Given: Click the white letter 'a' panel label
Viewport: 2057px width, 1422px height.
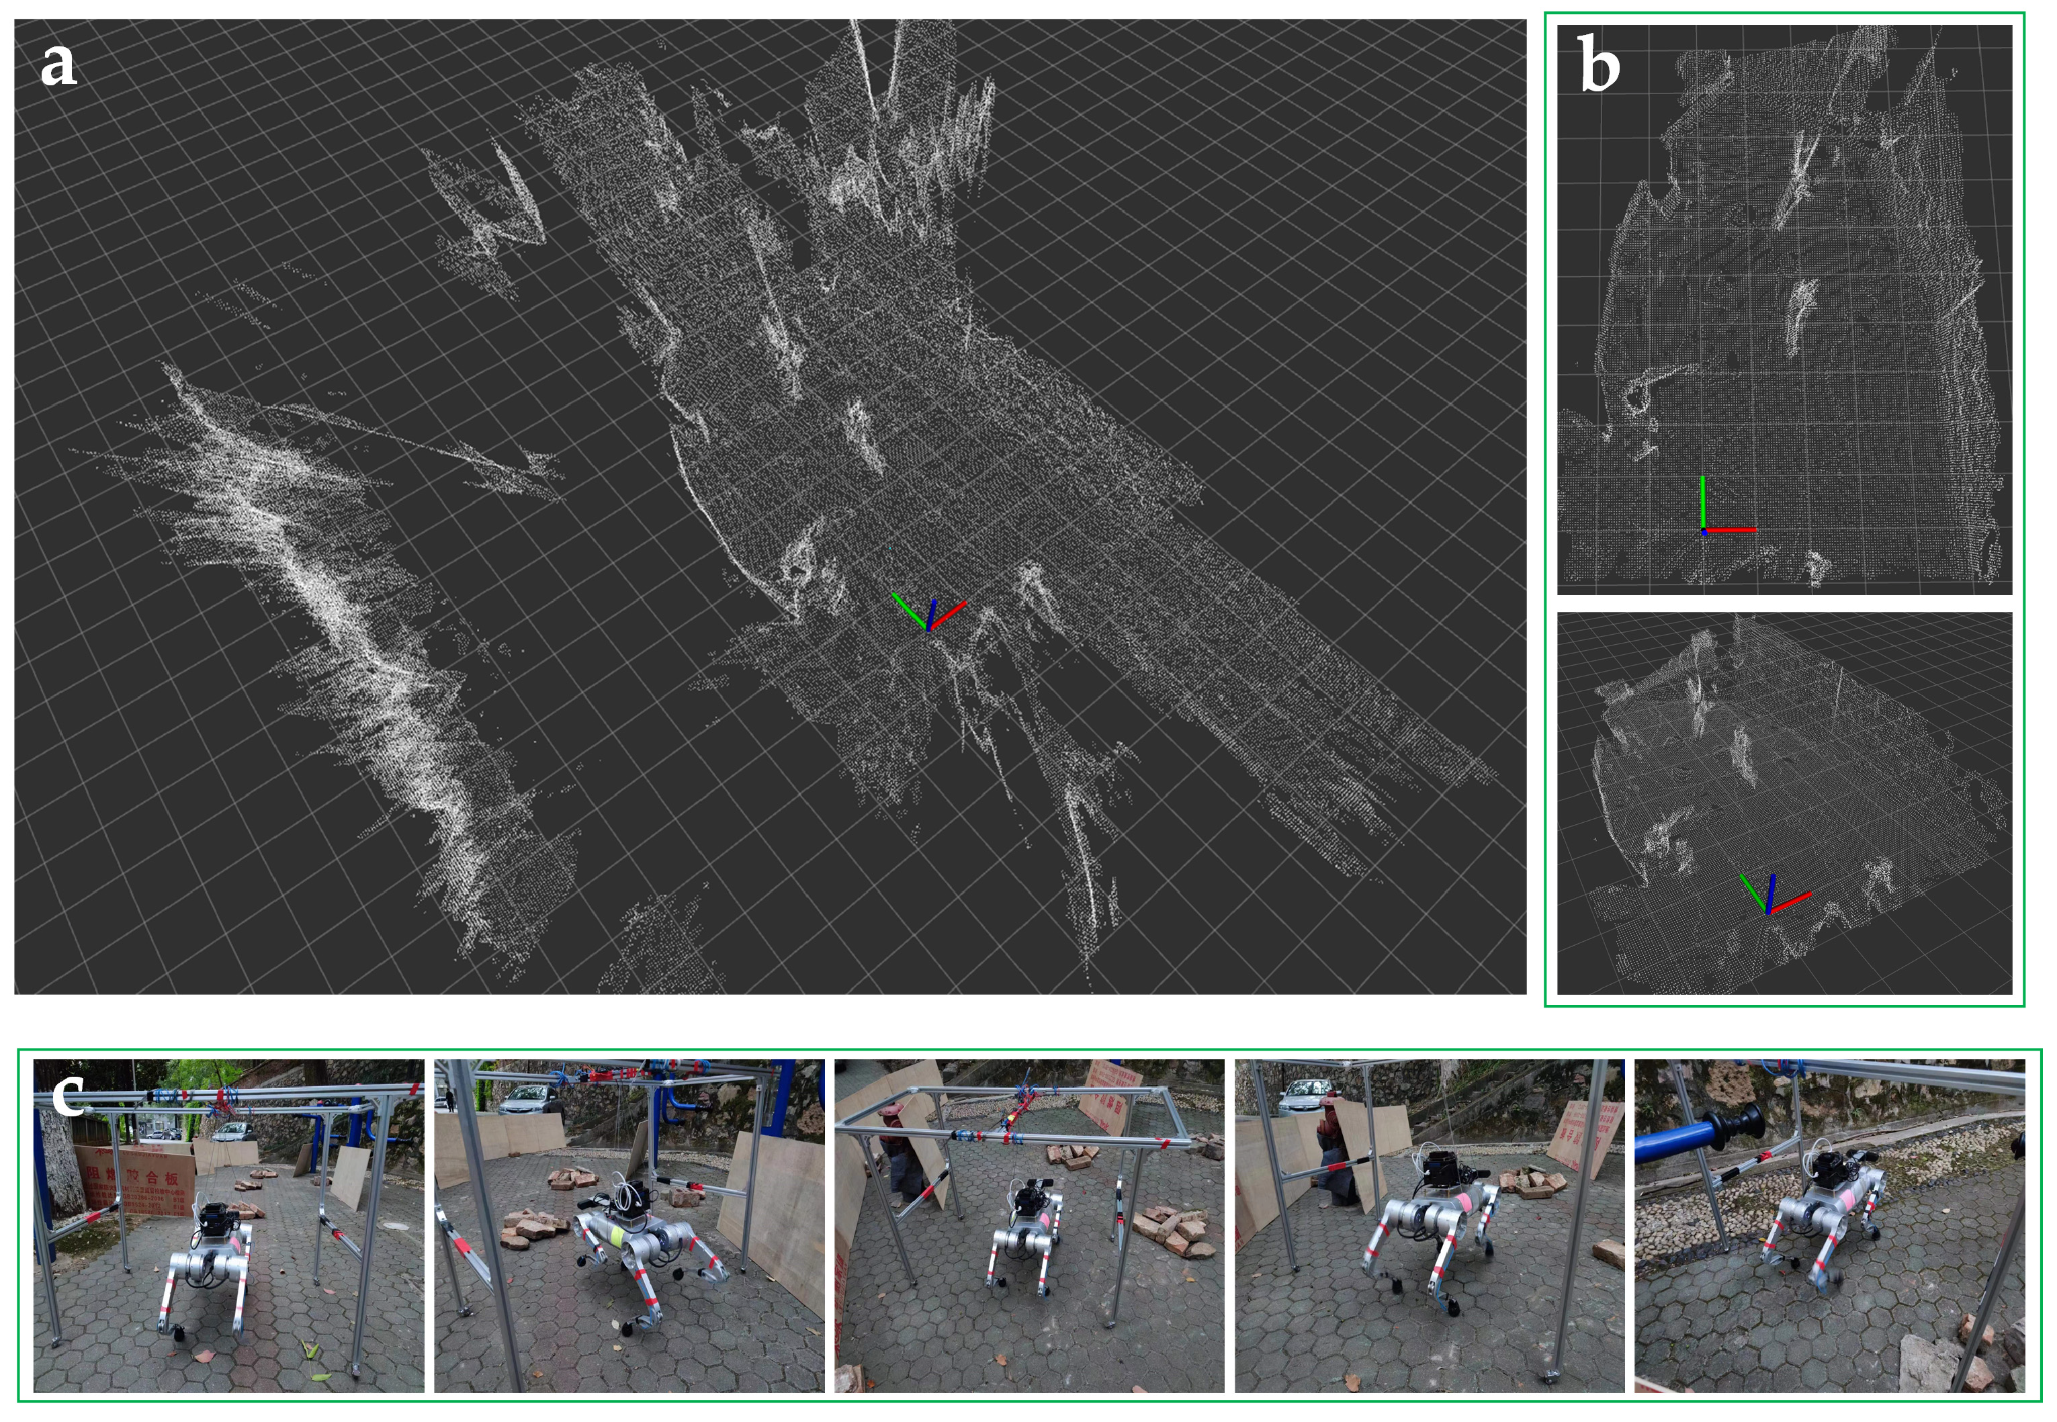Looking at the screenshot, I should [58, 66].
